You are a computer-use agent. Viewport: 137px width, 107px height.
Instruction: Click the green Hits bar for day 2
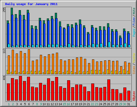click(x=12, y=11)
